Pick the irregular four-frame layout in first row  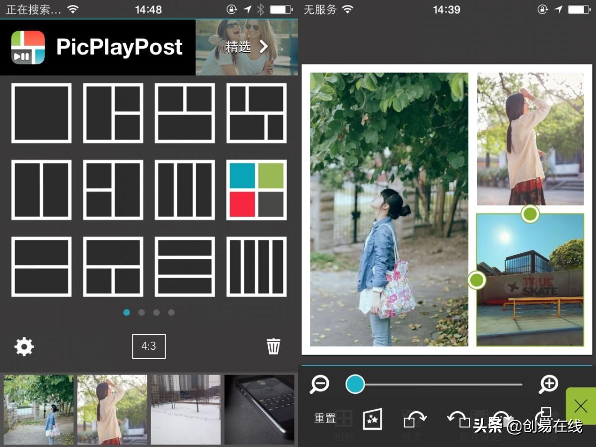257,113
